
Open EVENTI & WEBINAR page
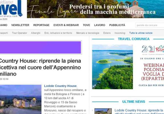click(66, 25)
